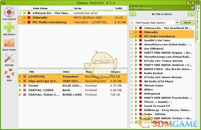This screenshot has width=201, height=130.
Task: Open Record Specific Artists side tab
Action: [x=197, y=24]
